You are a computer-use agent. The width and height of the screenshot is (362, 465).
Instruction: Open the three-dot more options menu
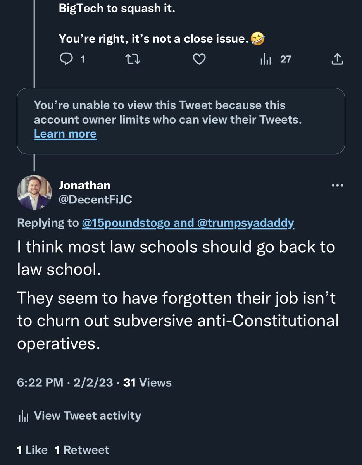(338, 186)
